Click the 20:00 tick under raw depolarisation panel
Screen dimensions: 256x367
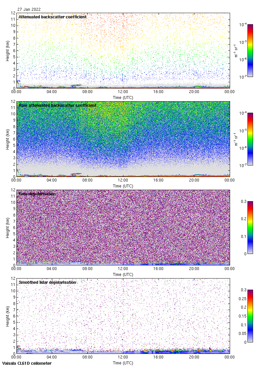(x=194, y=269)
